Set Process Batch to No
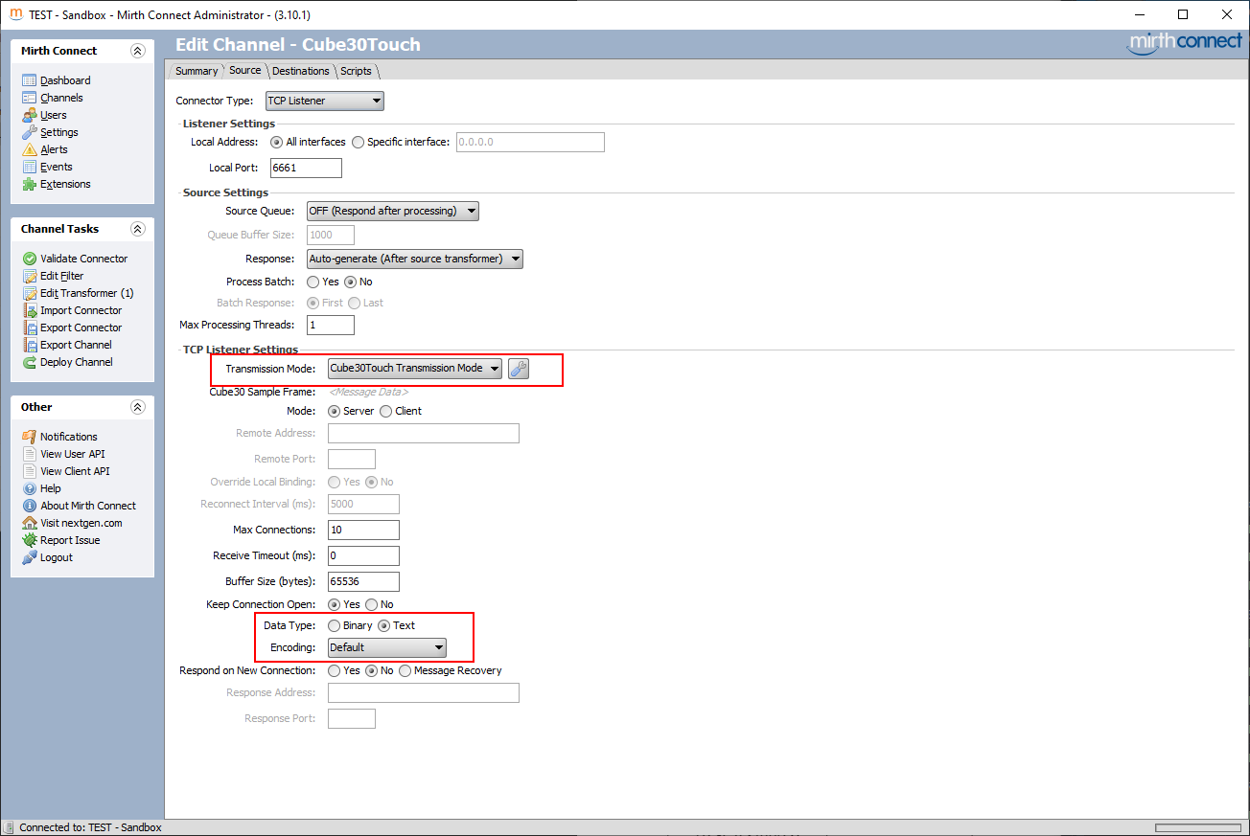This screenshot has width=1250, height=836. pyautogui.click(x=350, y=282)
